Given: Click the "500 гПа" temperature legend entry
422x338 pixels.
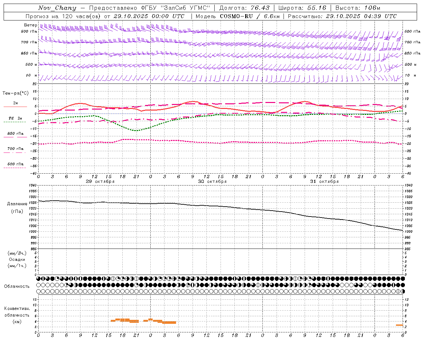Looking at the screenshot, I should pyautogui.click(x=15, y=164).
